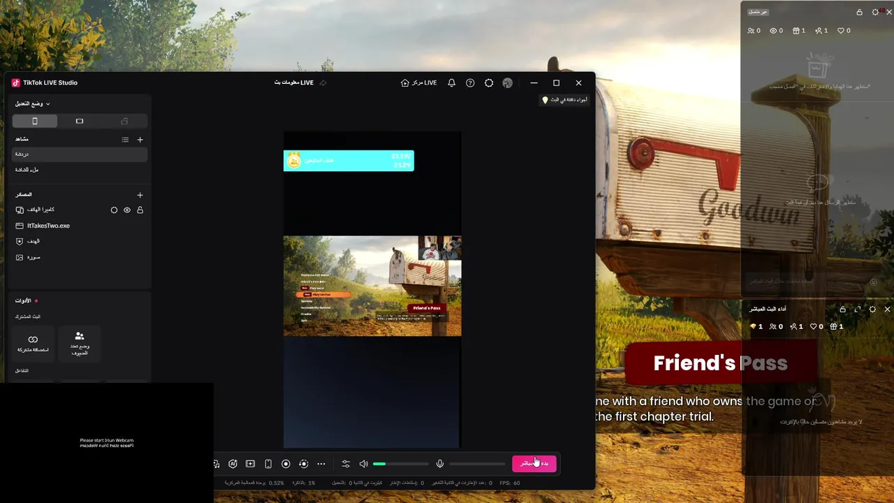Click the share arrow next to LIVE info
The image size is (894, 503).
(x=323, y=82)
